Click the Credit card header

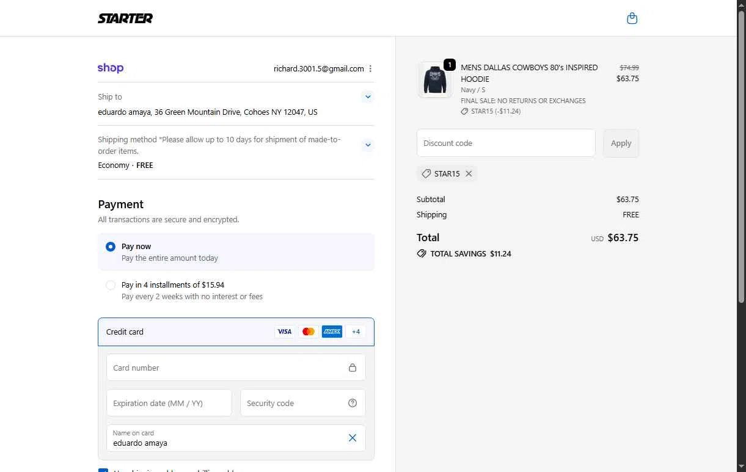236,332
